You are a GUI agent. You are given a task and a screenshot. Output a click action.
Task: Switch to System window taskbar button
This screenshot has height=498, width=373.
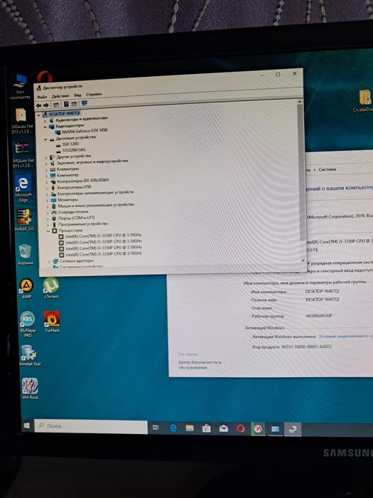(x=275, y=430)
